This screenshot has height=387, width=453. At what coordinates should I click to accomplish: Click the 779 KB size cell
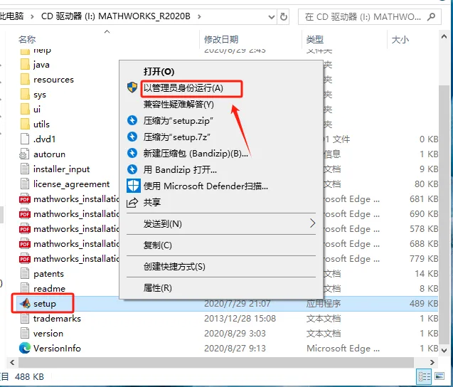[x=424, y=258]
